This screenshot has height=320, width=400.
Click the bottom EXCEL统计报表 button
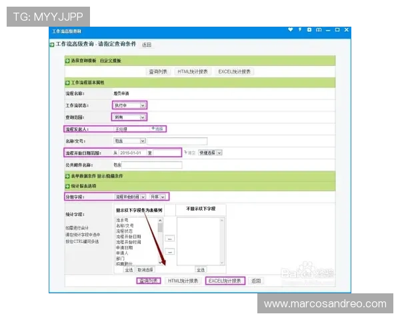click(225, 281)
